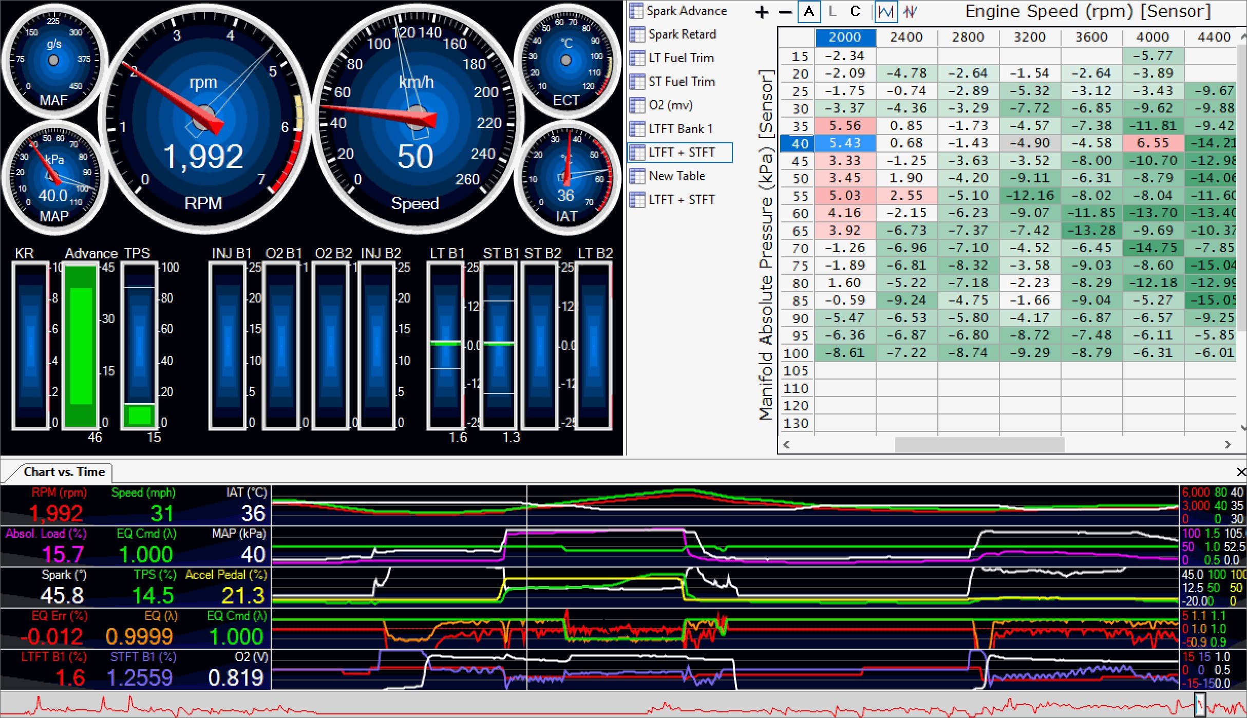Image resolution: width=1247 pixels, height=718 pixels.
Task: Click the KR bar gauge
Action: point(30,346)
